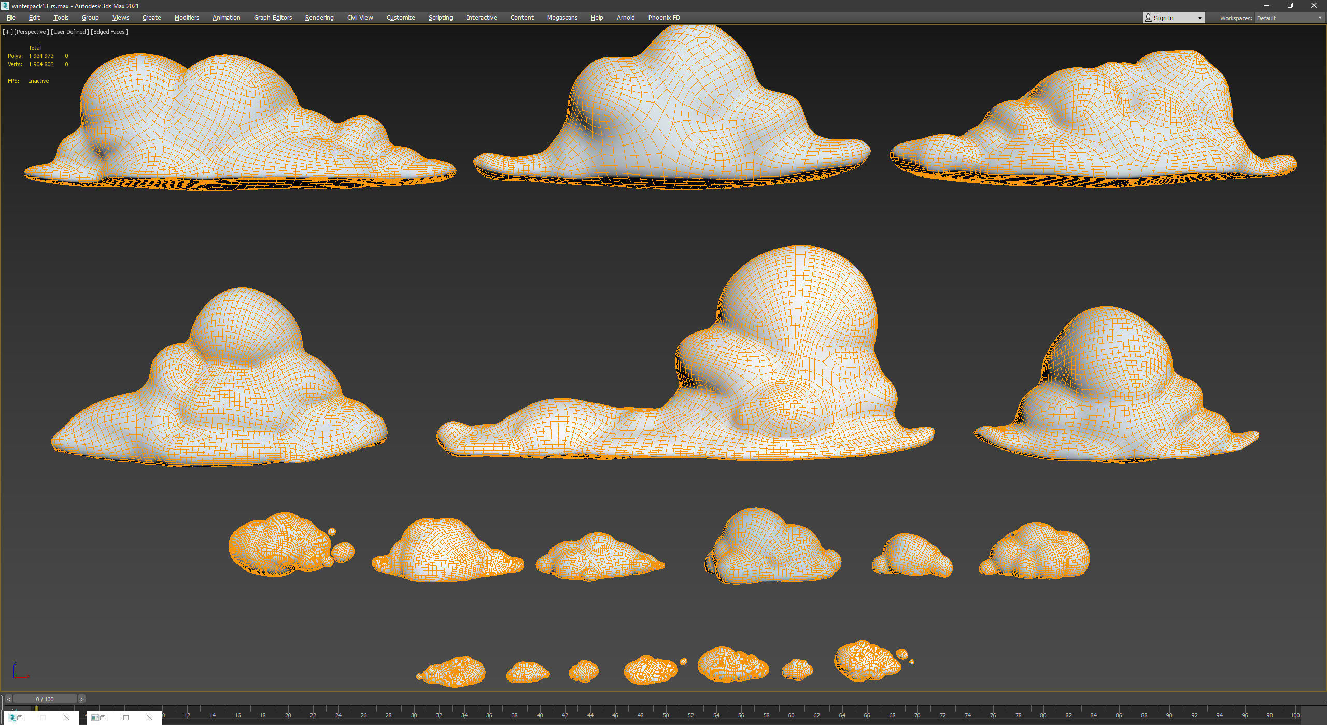The image size is (1327, 725).
Task: Open the Perspective viewport label menu
Action: point(31,32)
